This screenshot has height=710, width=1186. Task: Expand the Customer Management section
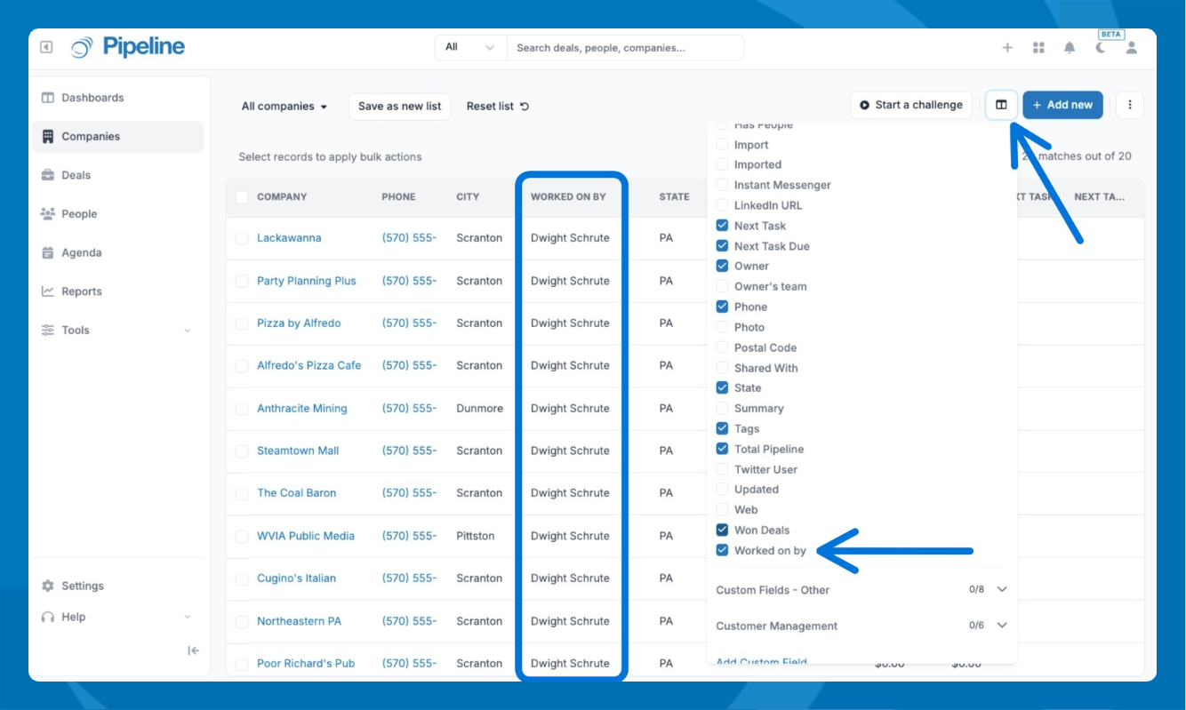(1002, 626)
